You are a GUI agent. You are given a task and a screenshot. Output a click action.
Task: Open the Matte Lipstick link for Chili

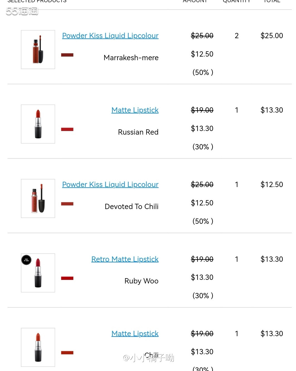(x=135, y=334)
